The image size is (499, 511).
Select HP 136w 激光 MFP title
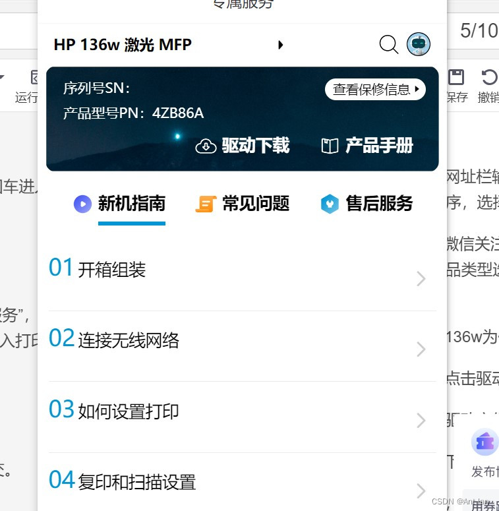123,45
